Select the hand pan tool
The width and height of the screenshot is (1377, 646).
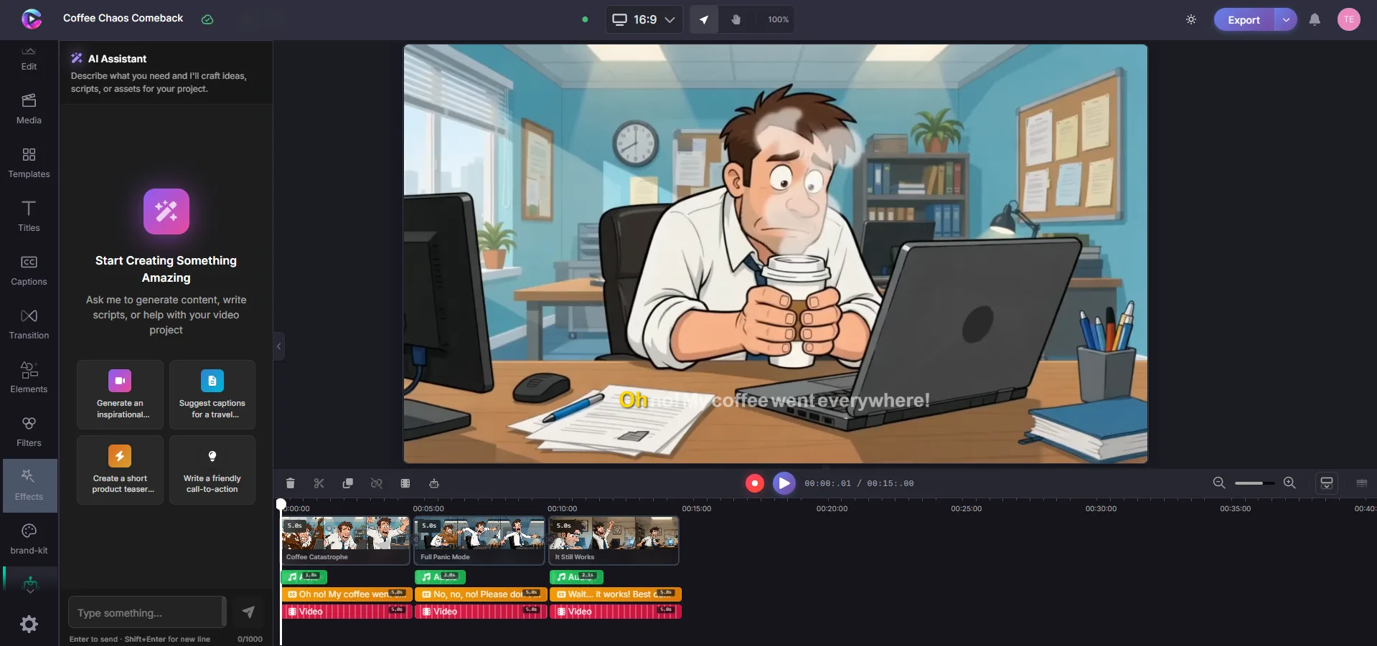click(x=736, y=19)
